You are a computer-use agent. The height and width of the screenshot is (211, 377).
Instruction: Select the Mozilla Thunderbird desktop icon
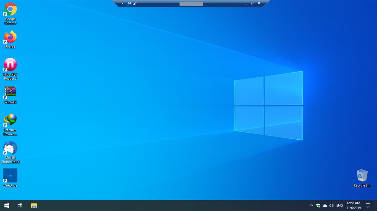(x=10, y=152)
